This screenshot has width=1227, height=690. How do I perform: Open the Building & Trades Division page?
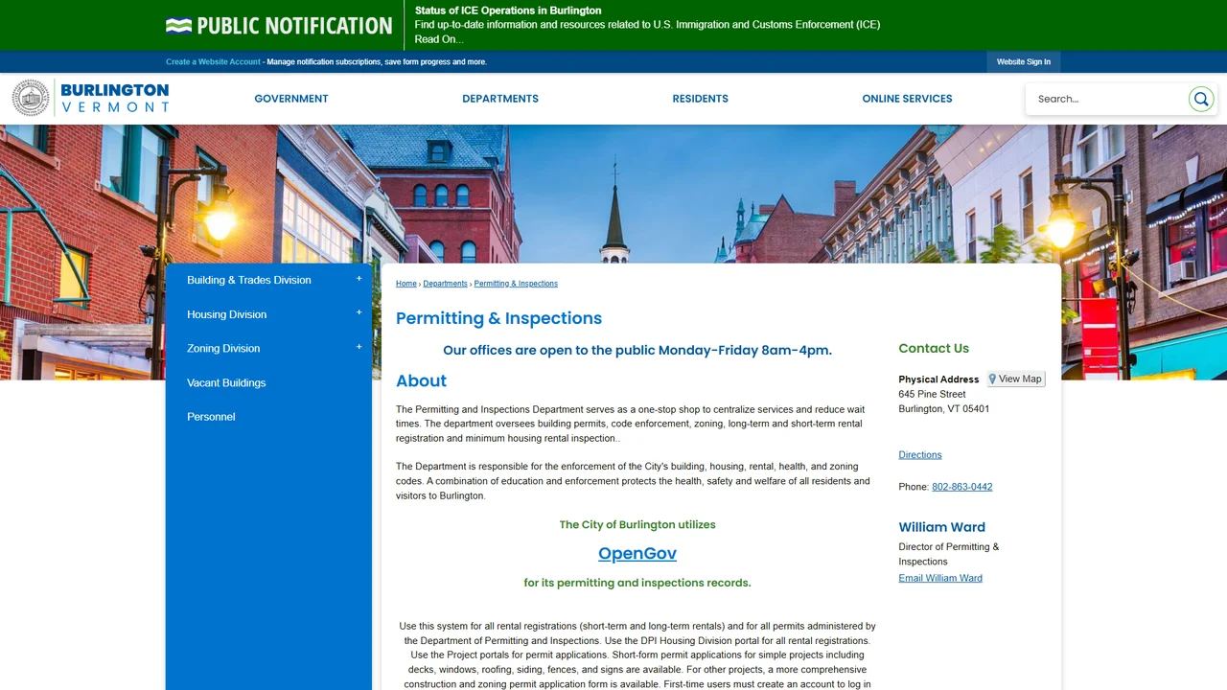click(249, 280)
